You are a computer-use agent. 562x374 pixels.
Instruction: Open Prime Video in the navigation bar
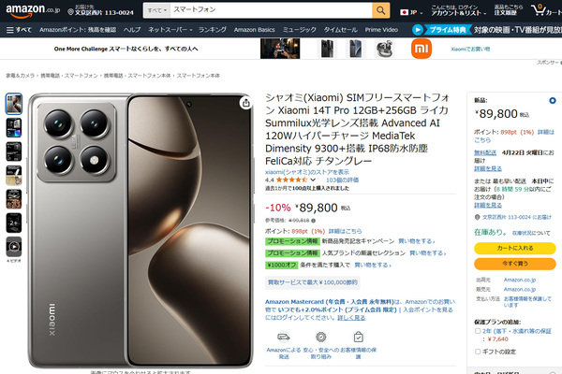tap(381, 30)
